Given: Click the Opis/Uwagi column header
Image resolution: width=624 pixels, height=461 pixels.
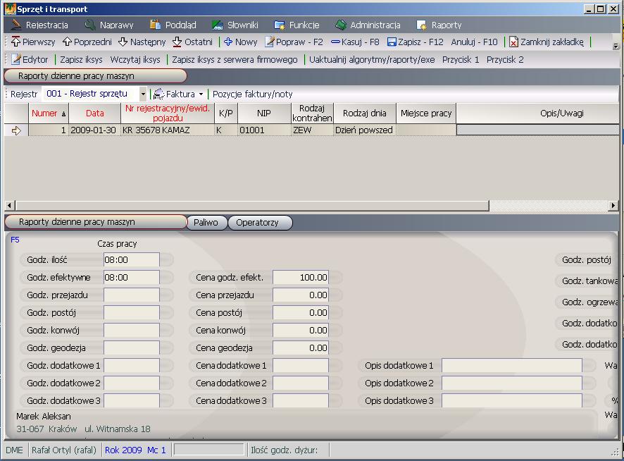Looking at the screenshot, I should [537, 113].
